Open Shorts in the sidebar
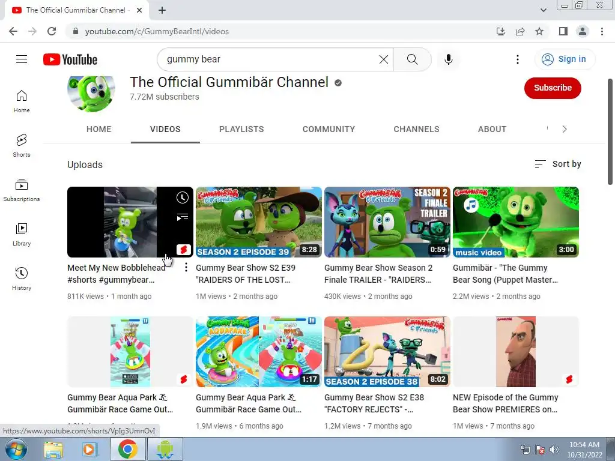Image resolution: width=615 pixels, height=461 pixels. click(22, 146)
